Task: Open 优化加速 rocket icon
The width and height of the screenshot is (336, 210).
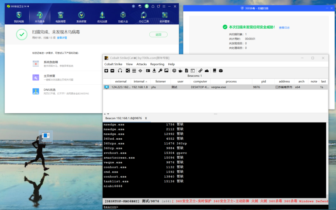Action: pos(102,17)
